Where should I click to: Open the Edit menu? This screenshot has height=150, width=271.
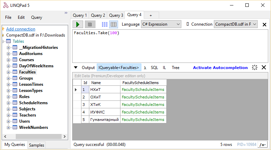coord(21,17)
